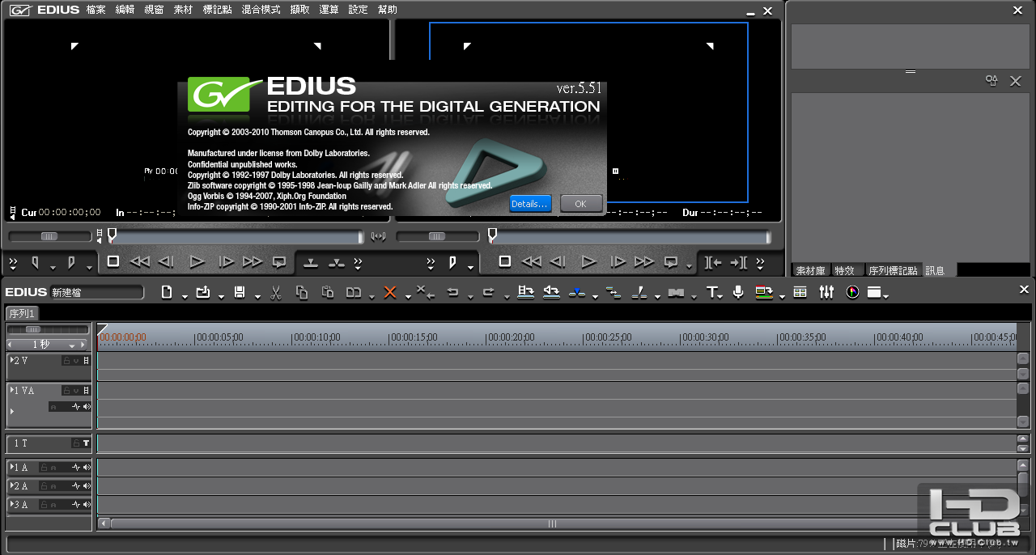Expand the 2 A audio track
This screenshot has width=1036, height=555.
[12, 485]
